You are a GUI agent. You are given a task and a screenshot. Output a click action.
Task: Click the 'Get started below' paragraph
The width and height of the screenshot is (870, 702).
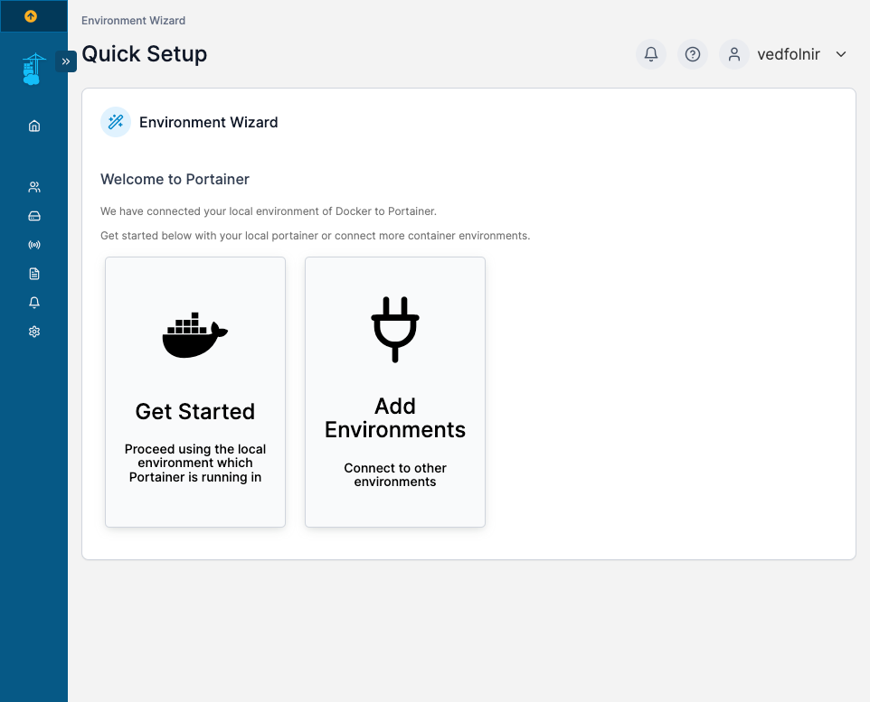point(315,236)
